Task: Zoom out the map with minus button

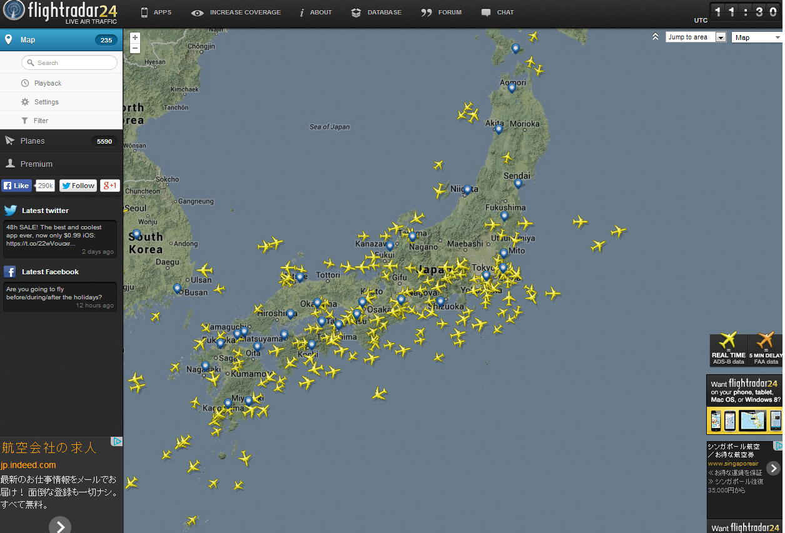Action: click(135, 48)
